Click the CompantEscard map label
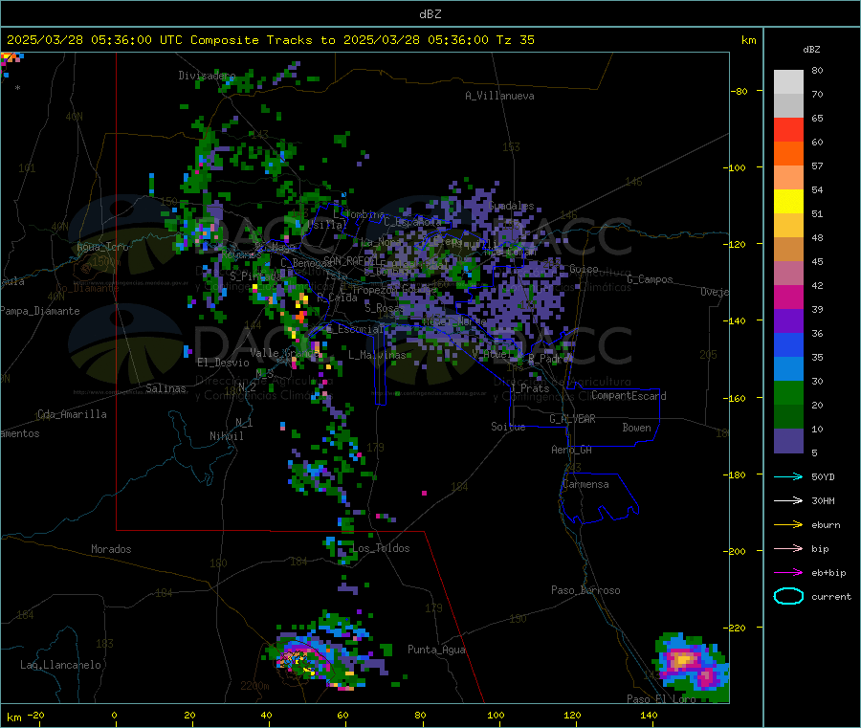The width and height of the screenshot is (861, 728). (629, 395)
